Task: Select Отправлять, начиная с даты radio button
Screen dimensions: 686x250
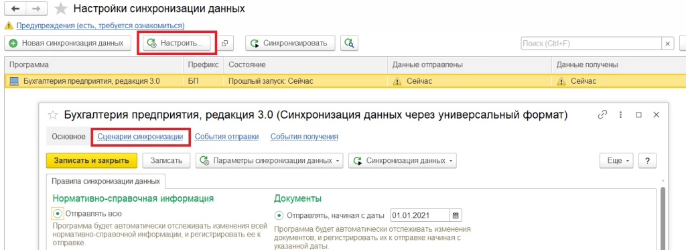Action: pyautogui.click(x=279, y=215)
